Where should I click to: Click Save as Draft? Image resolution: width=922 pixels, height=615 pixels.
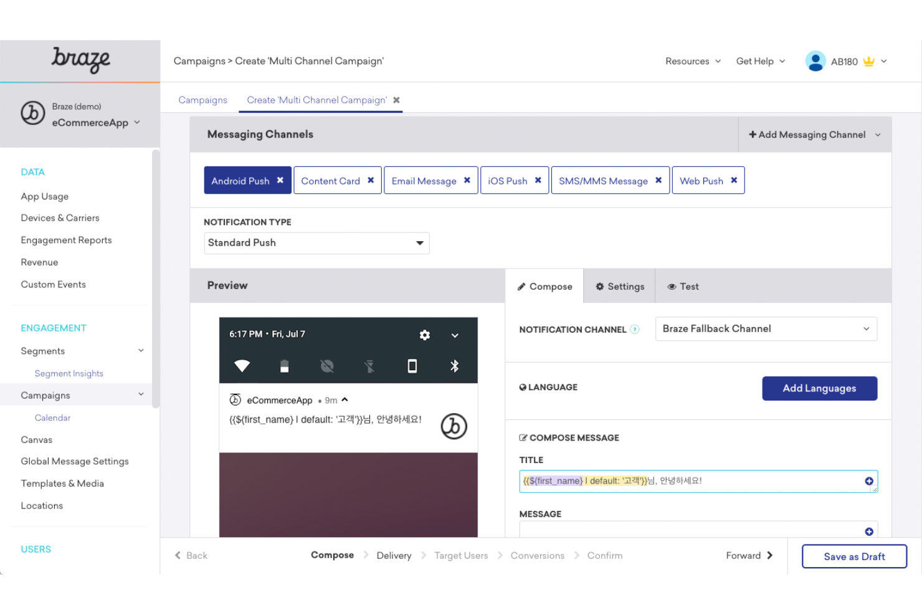click(854, 556)
